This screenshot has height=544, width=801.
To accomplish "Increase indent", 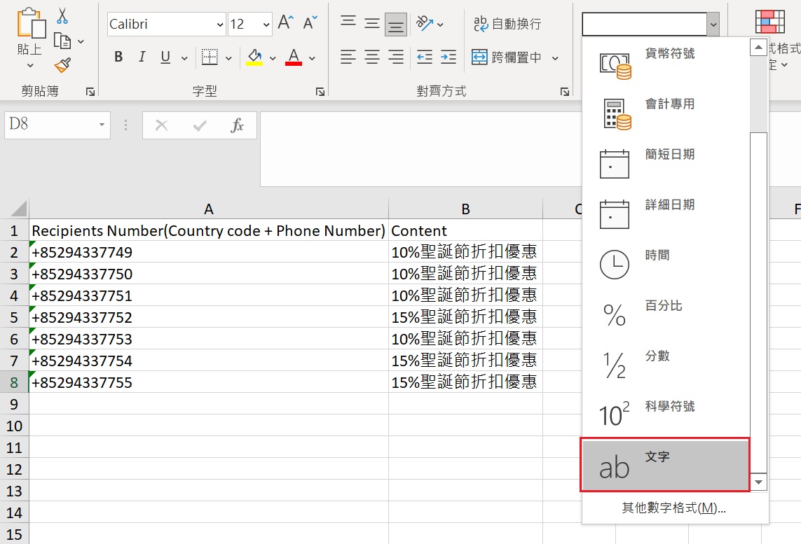I will (449, 57).
